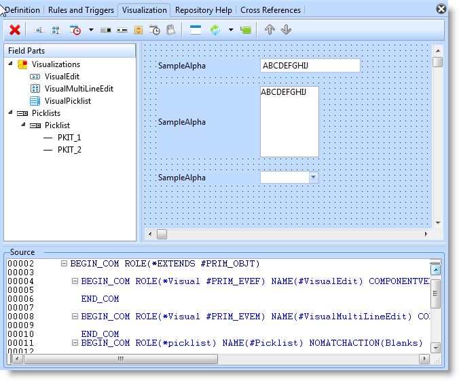Click the move down arrow icon

(286, 30)
